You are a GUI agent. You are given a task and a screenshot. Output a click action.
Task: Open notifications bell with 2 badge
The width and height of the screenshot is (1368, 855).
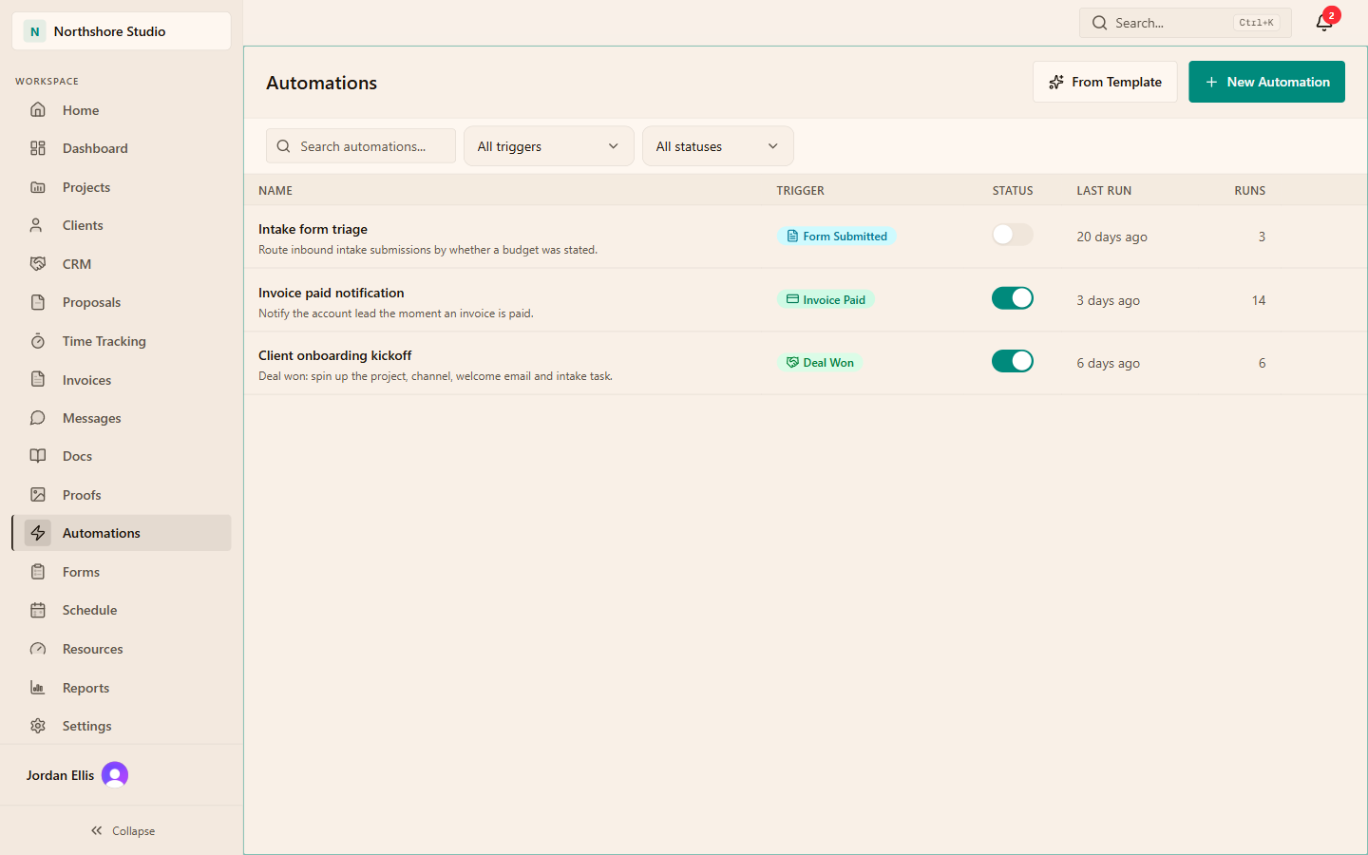pos(1324,22)
